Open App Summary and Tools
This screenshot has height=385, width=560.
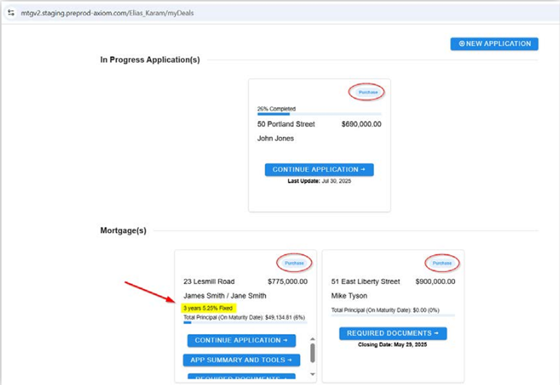coord(241,360)
